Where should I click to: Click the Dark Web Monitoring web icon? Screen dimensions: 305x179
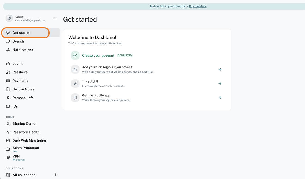click(x=8, y=141)
